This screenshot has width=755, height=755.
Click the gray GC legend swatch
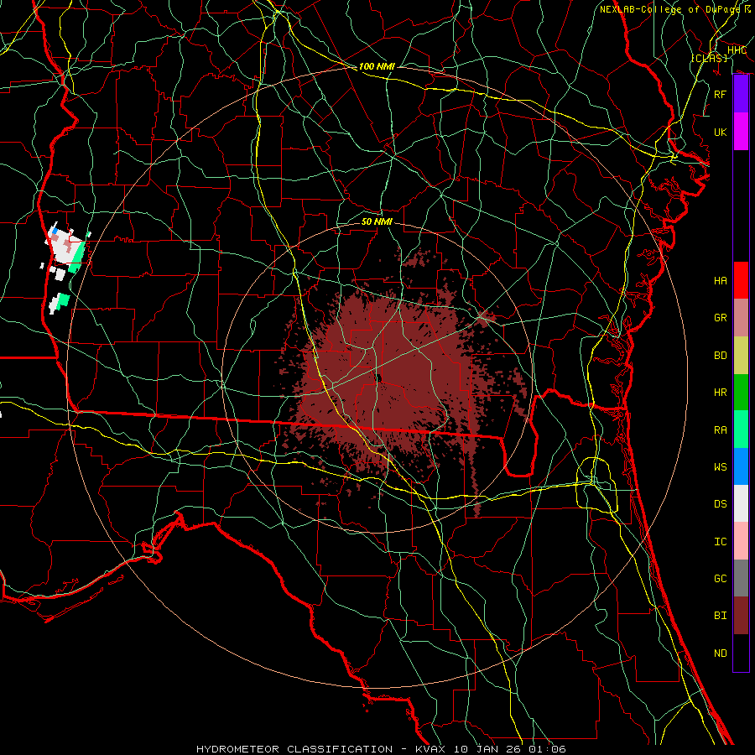(x=741, y=578)
